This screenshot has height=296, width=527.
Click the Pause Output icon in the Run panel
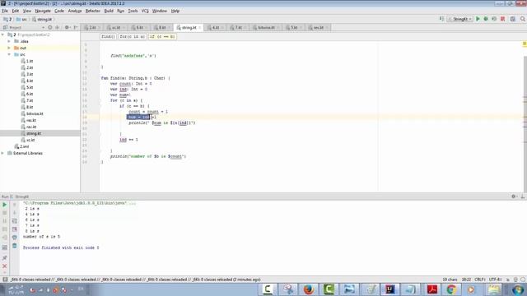tap(5, 221)
